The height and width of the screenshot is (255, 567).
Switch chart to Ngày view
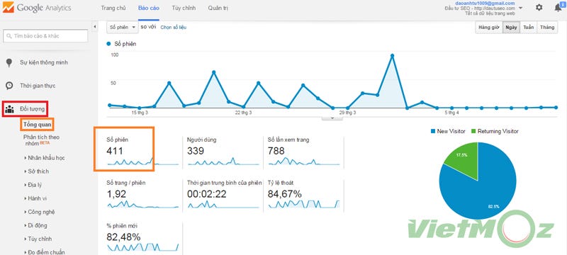click(511, 28)
